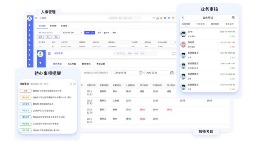Click the blue 查询 button in 人事管理
Image resolution: width=257 pixels, height=144 pixels.
(88, 33)
